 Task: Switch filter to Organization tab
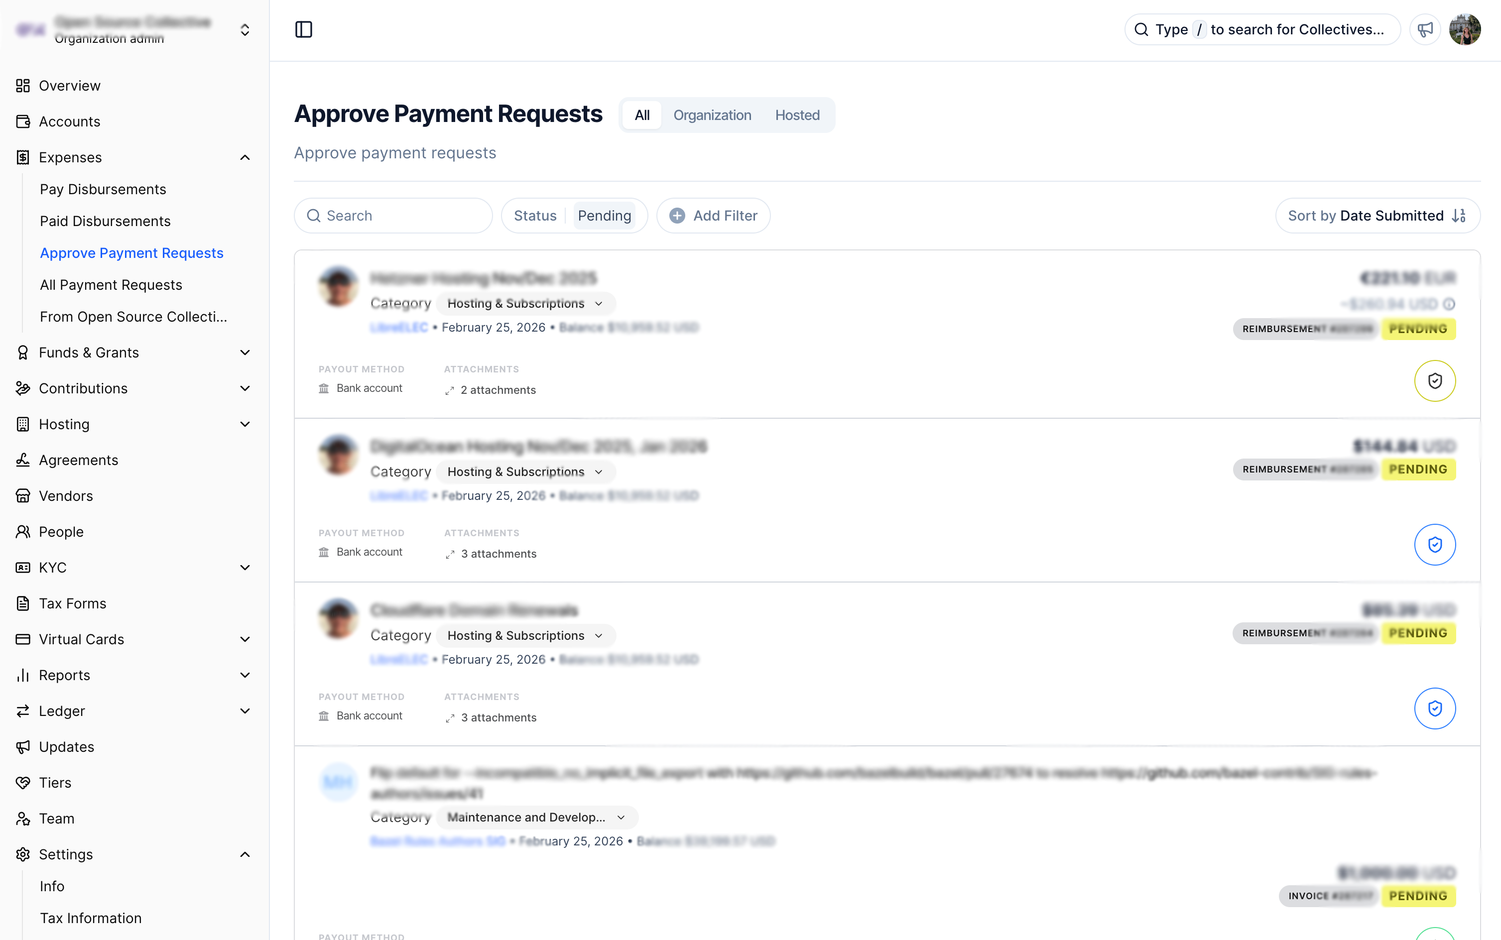coord(712,115)
